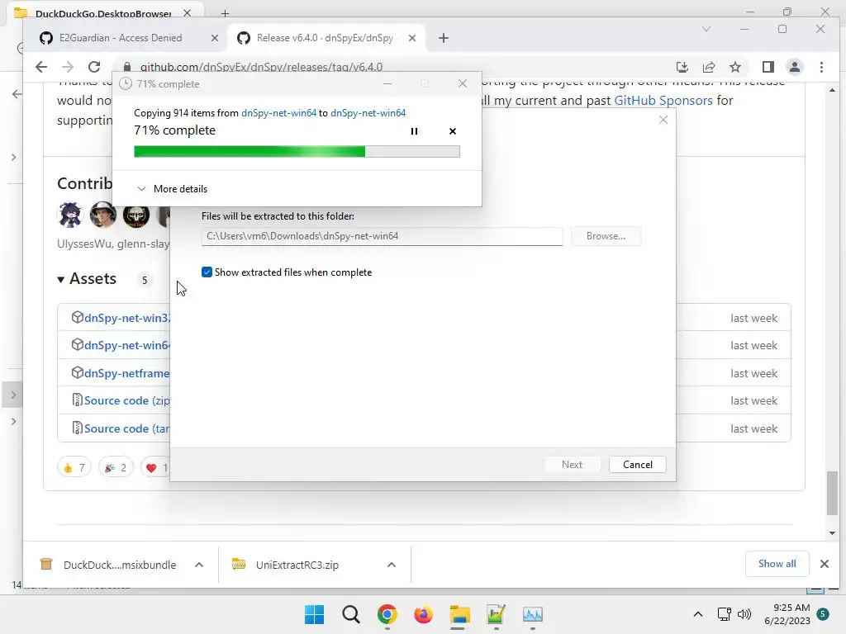Click the extraction folder path field

coord(382,236)
